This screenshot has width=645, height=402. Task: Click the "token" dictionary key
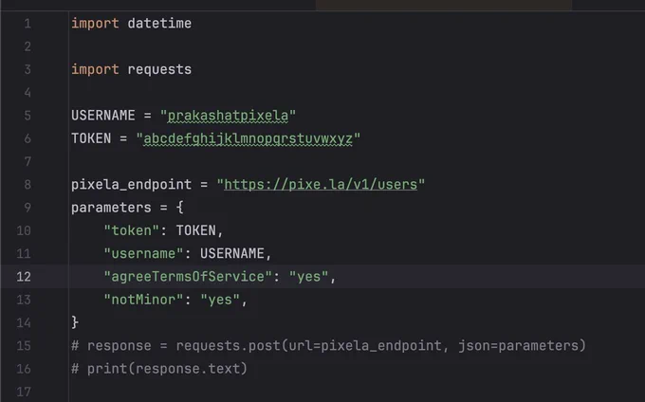131,230
